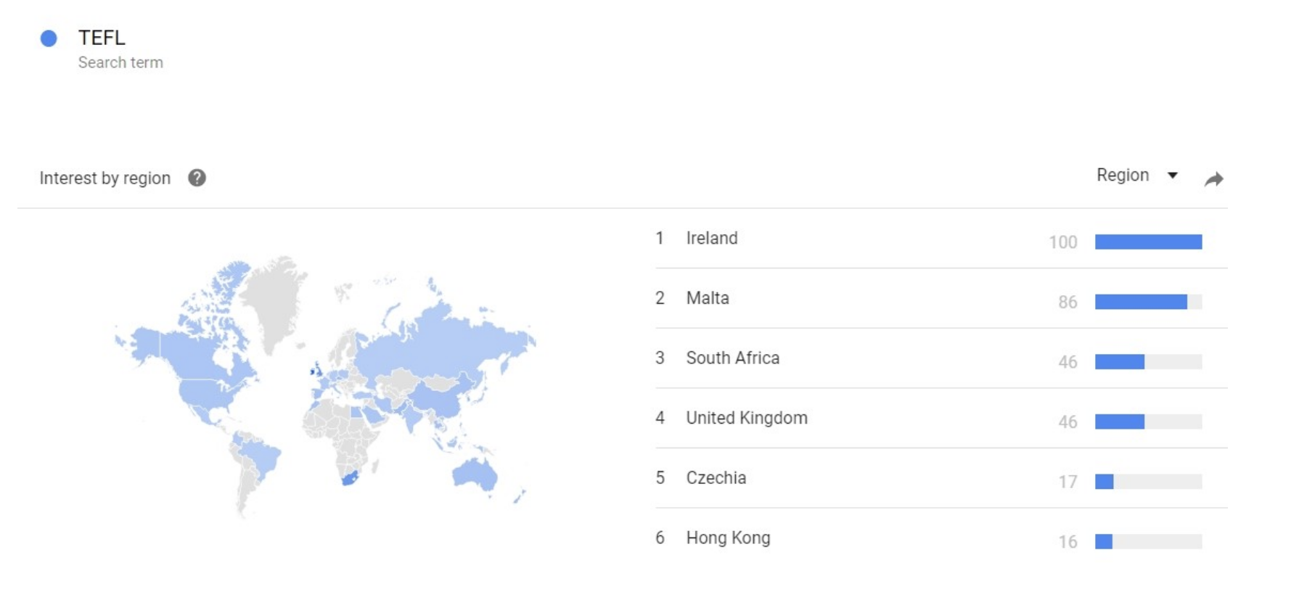
Task: Select Malta in the region list
Action: pyautogui.click(x=708, y=298)
